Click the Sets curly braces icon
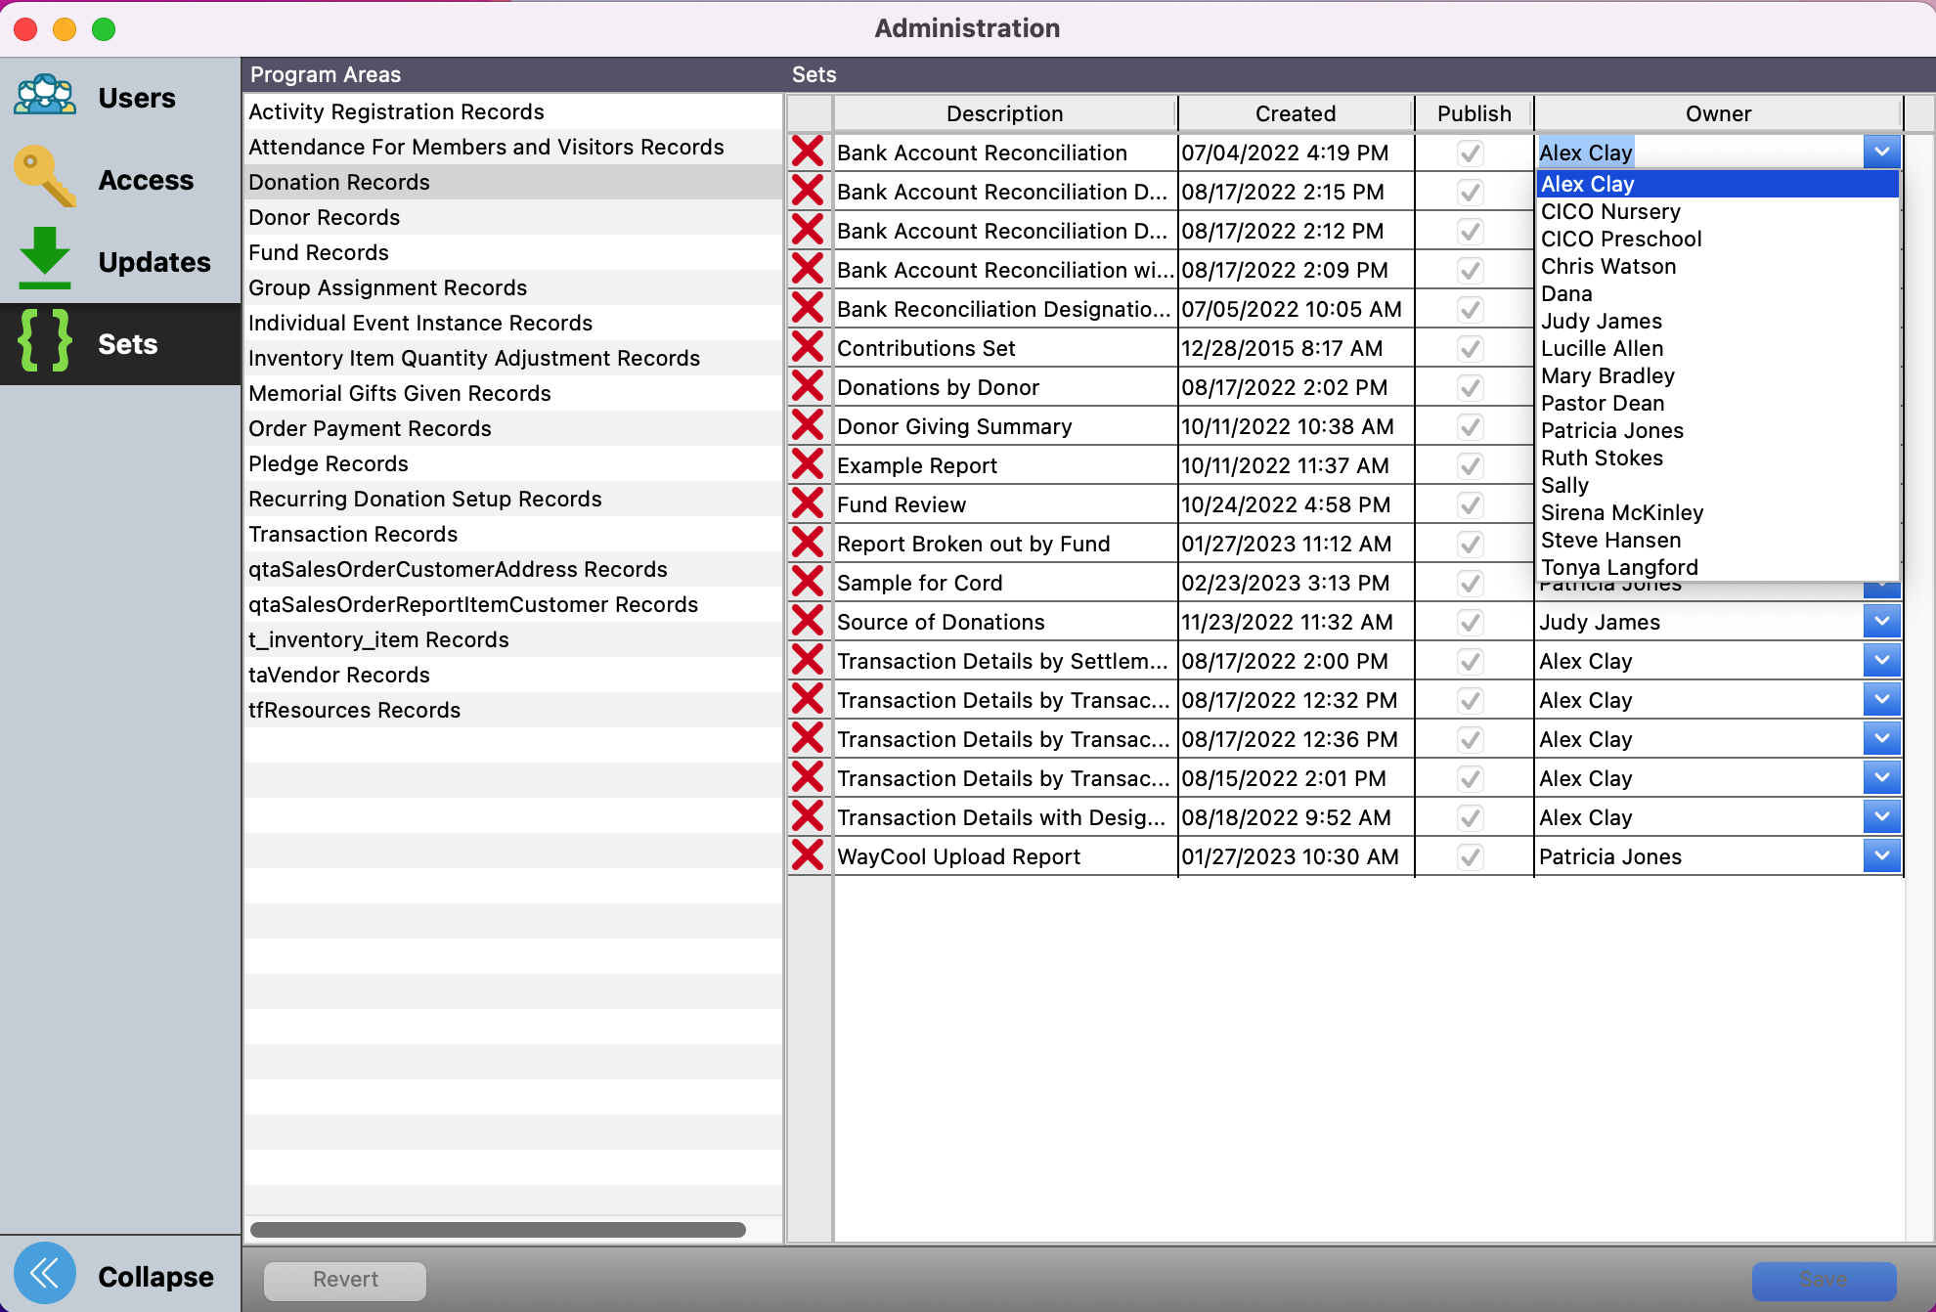The image size is (1936, 1312). [45, 342]
